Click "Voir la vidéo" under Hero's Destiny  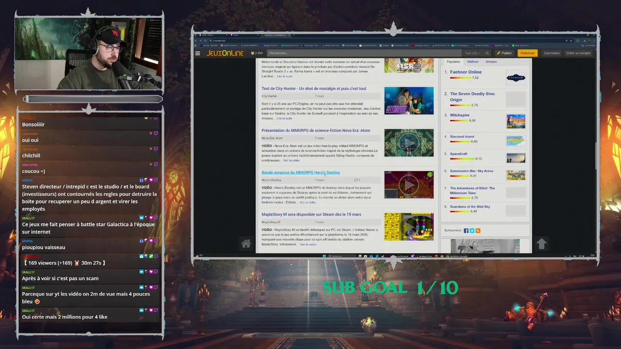308,202
